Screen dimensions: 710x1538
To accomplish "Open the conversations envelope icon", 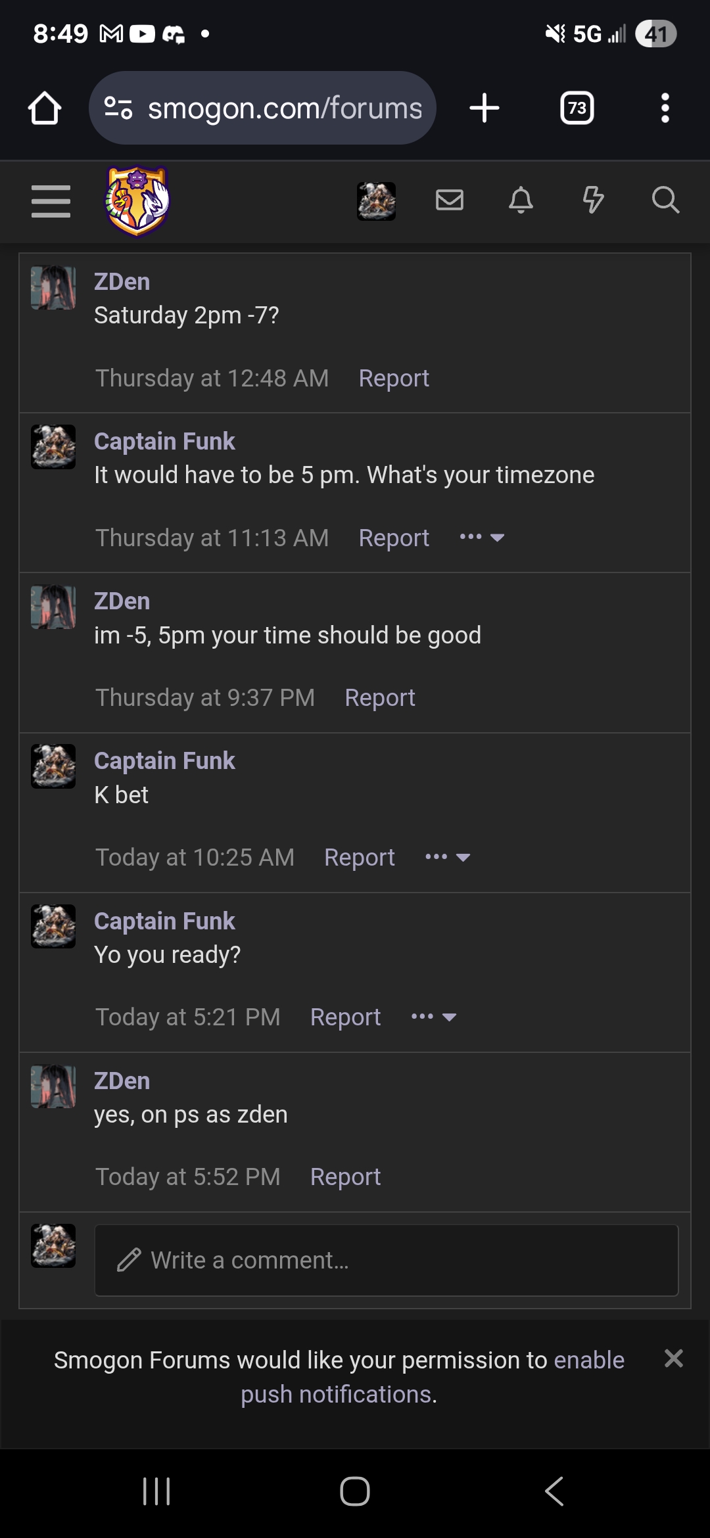I will pos(450,200).
